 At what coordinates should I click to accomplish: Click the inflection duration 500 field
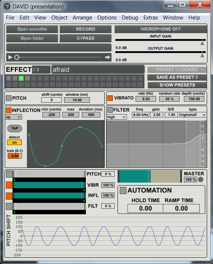[91, 115]
